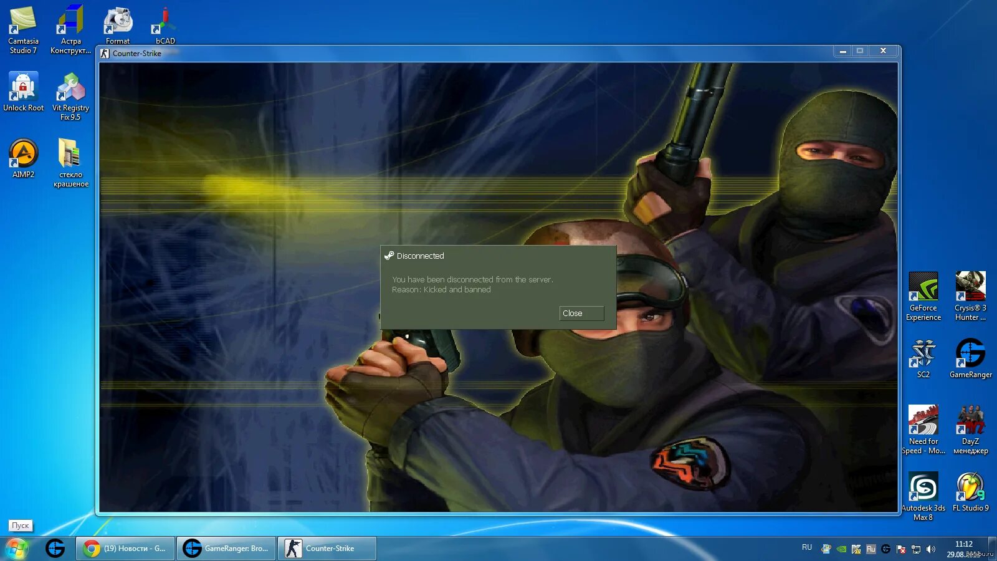Select the Unlock Root desktop icon
Screen dimensions: 997x561
tap(23, 92)
